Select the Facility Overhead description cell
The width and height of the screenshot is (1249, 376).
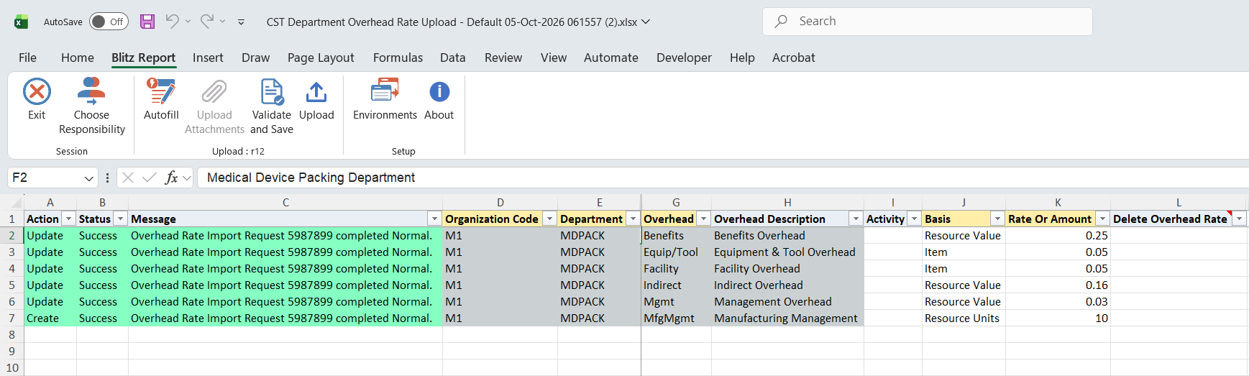tap(787, 268)
